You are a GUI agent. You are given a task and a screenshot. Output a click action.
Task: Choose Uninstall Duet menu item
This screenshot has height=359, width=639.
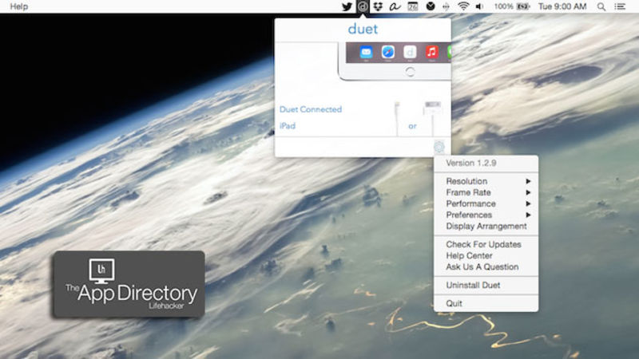click(x=473, y=285)
